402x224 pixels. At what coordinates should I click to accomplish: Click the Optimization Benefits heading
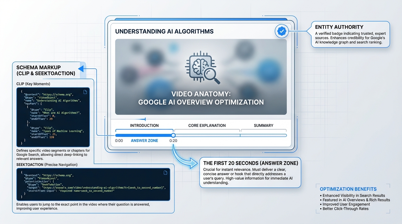[348, 189]
